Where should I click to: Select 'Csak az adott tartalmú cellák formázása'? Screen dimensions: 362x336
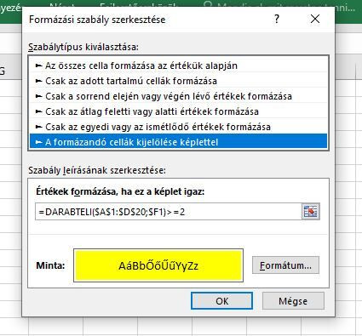pos(178,81)
